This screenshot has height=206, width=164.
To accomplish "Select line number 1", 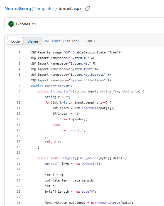I will (19, 52).
